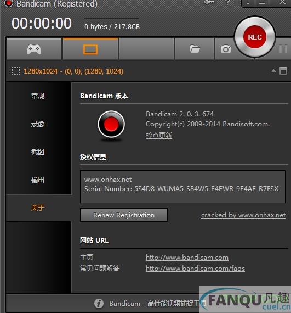Click the dotted selection rectangle icon
This screenshot has height=313, width=291.
pyautogui.click(x=16, y=71)
